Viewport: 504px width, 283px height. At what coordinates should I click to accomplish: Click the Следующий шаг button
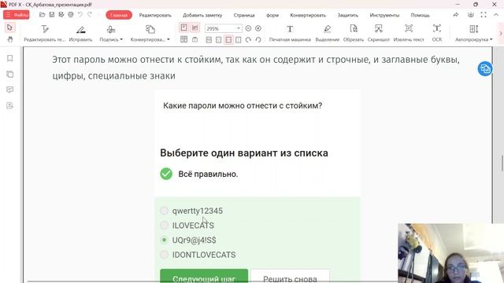click(x=204, y=276)
